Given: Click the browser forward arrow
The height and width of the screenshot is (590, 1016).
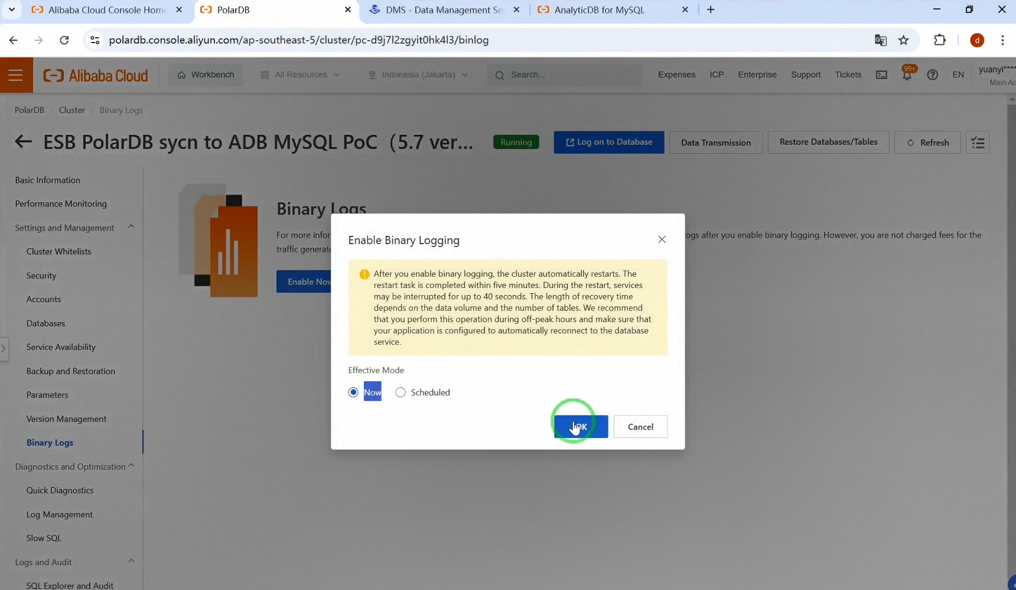Looking at the screenshot, I should pos(39,40).
